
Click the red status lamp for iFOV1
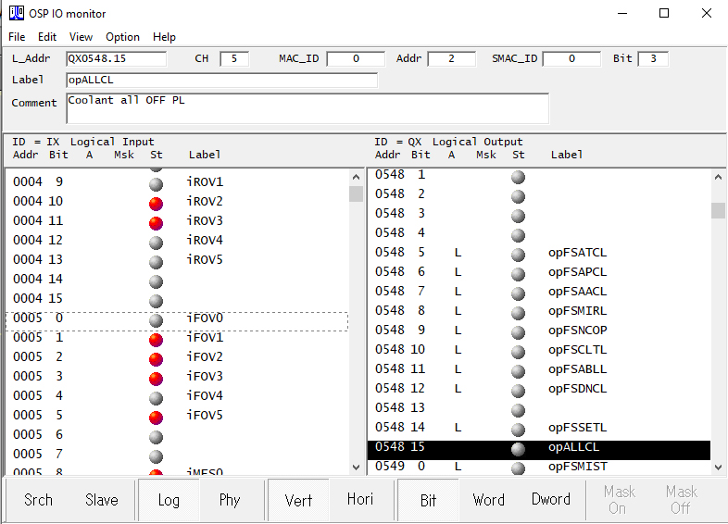tap(156, 339)
